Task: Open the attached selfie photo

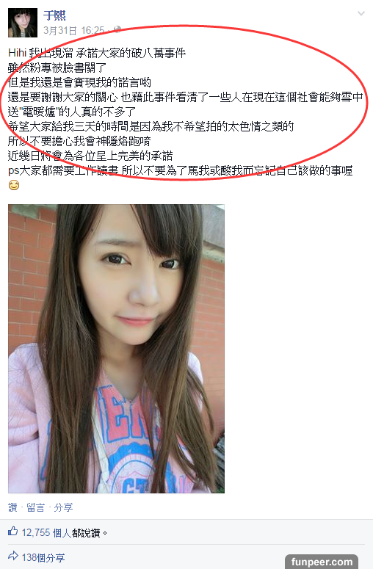Action: [x=116, y=348]
